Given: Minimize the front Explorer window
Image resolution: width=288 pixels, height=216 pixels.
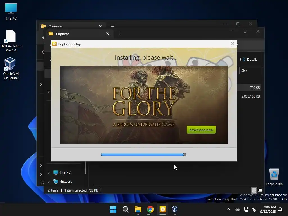Looking at the screenshot, I should (232, 31).
